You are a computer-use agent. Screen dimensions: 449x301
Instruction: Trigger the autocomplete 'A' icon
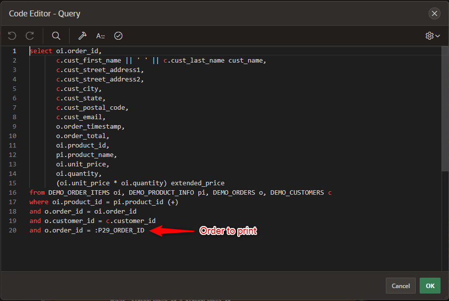pyautogui.click(x=100, y=36)
